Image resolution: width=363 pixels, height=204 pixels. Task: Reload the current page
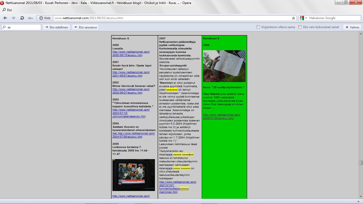pos(22,18)
